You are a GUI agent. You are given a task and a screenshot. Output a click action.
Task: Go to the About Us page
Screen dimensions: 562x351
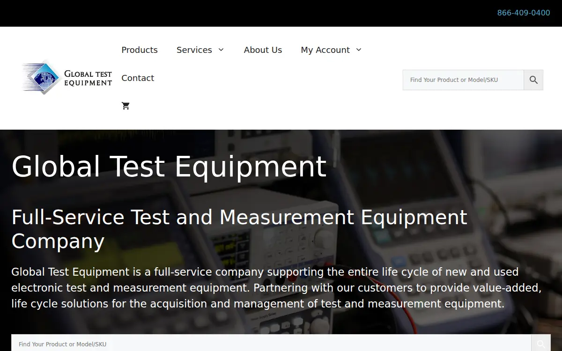coord(263,50)
